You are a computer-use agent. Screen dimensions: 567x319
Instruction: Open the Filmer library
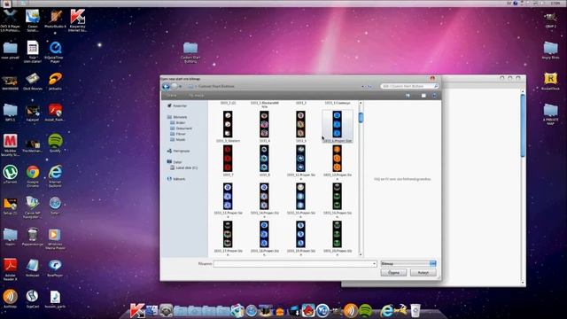(178, 134)
